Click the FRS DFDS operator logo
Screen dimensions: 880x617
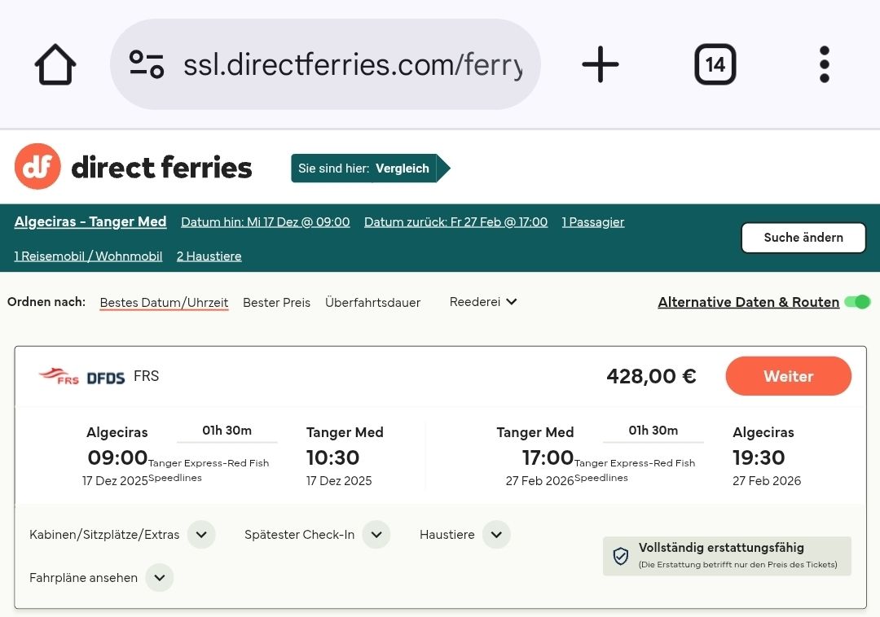click(x=81, y=377)
